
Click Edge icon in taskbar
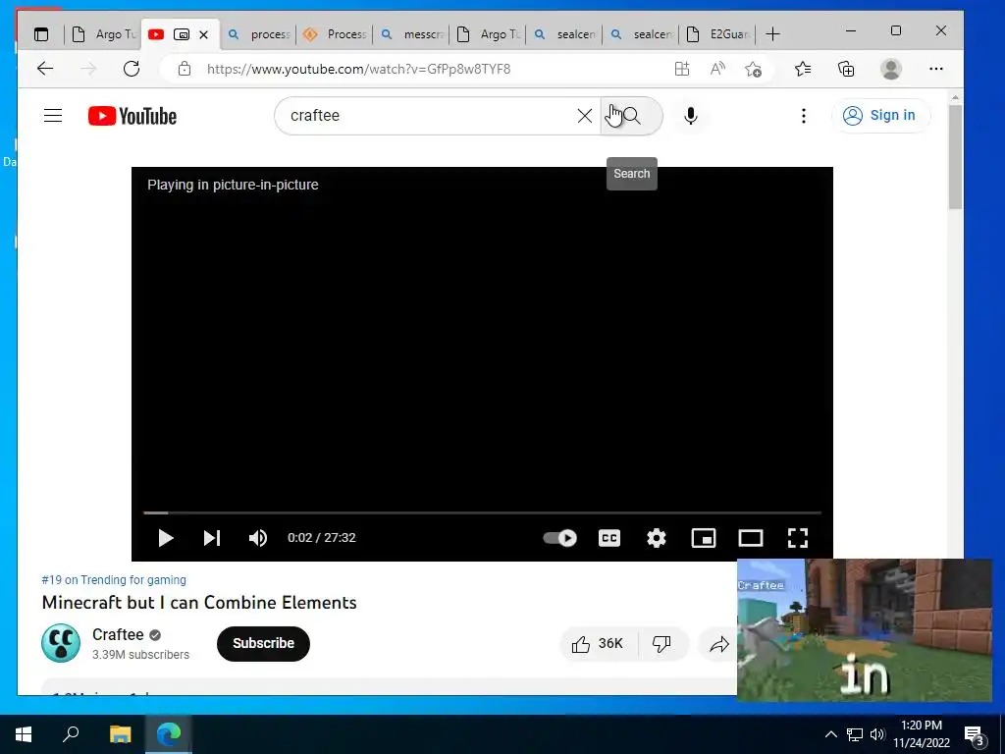(169, 734)
